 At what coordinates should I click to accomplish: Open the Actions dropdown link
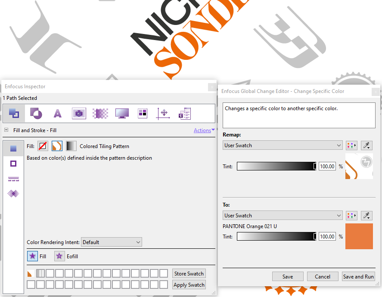(204, 130)
